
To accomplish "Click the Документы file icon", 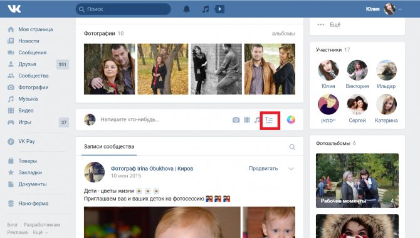I will (x=11, y=184).
